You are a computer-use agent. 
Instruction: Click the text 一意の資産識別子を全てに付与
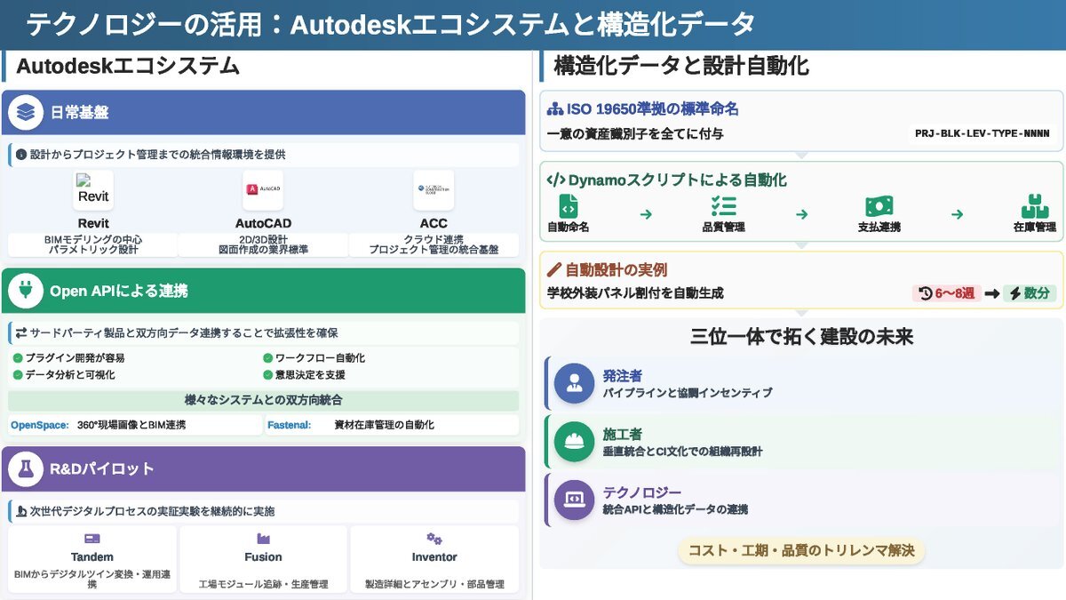[x=635, y=134]
